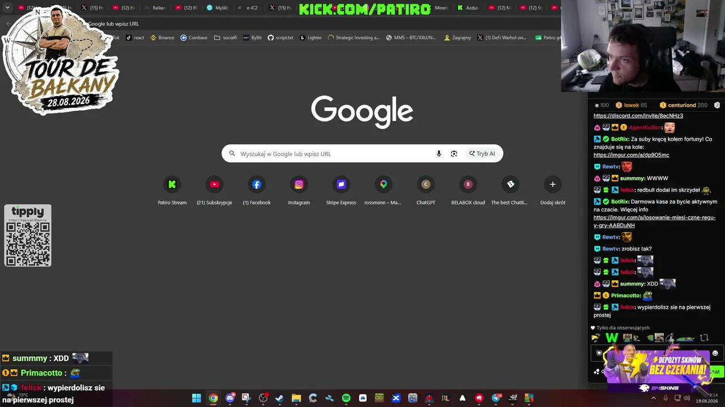
Task: Open the ByBit bookmark
Action: coord(252,38)
